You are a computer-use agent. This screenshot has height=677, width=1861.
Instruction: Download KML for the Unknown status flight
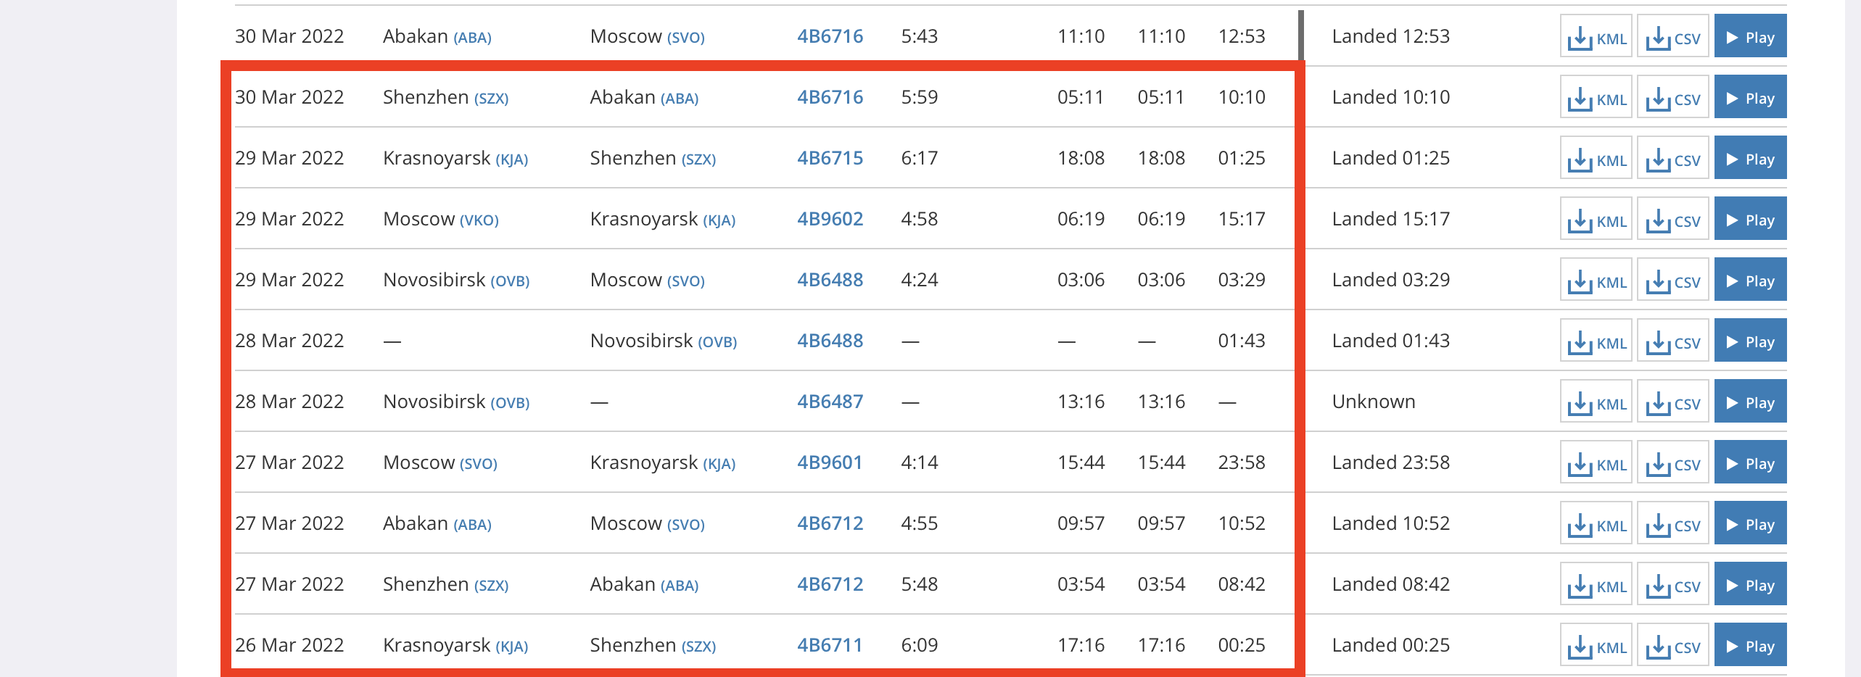[1596, 402]
